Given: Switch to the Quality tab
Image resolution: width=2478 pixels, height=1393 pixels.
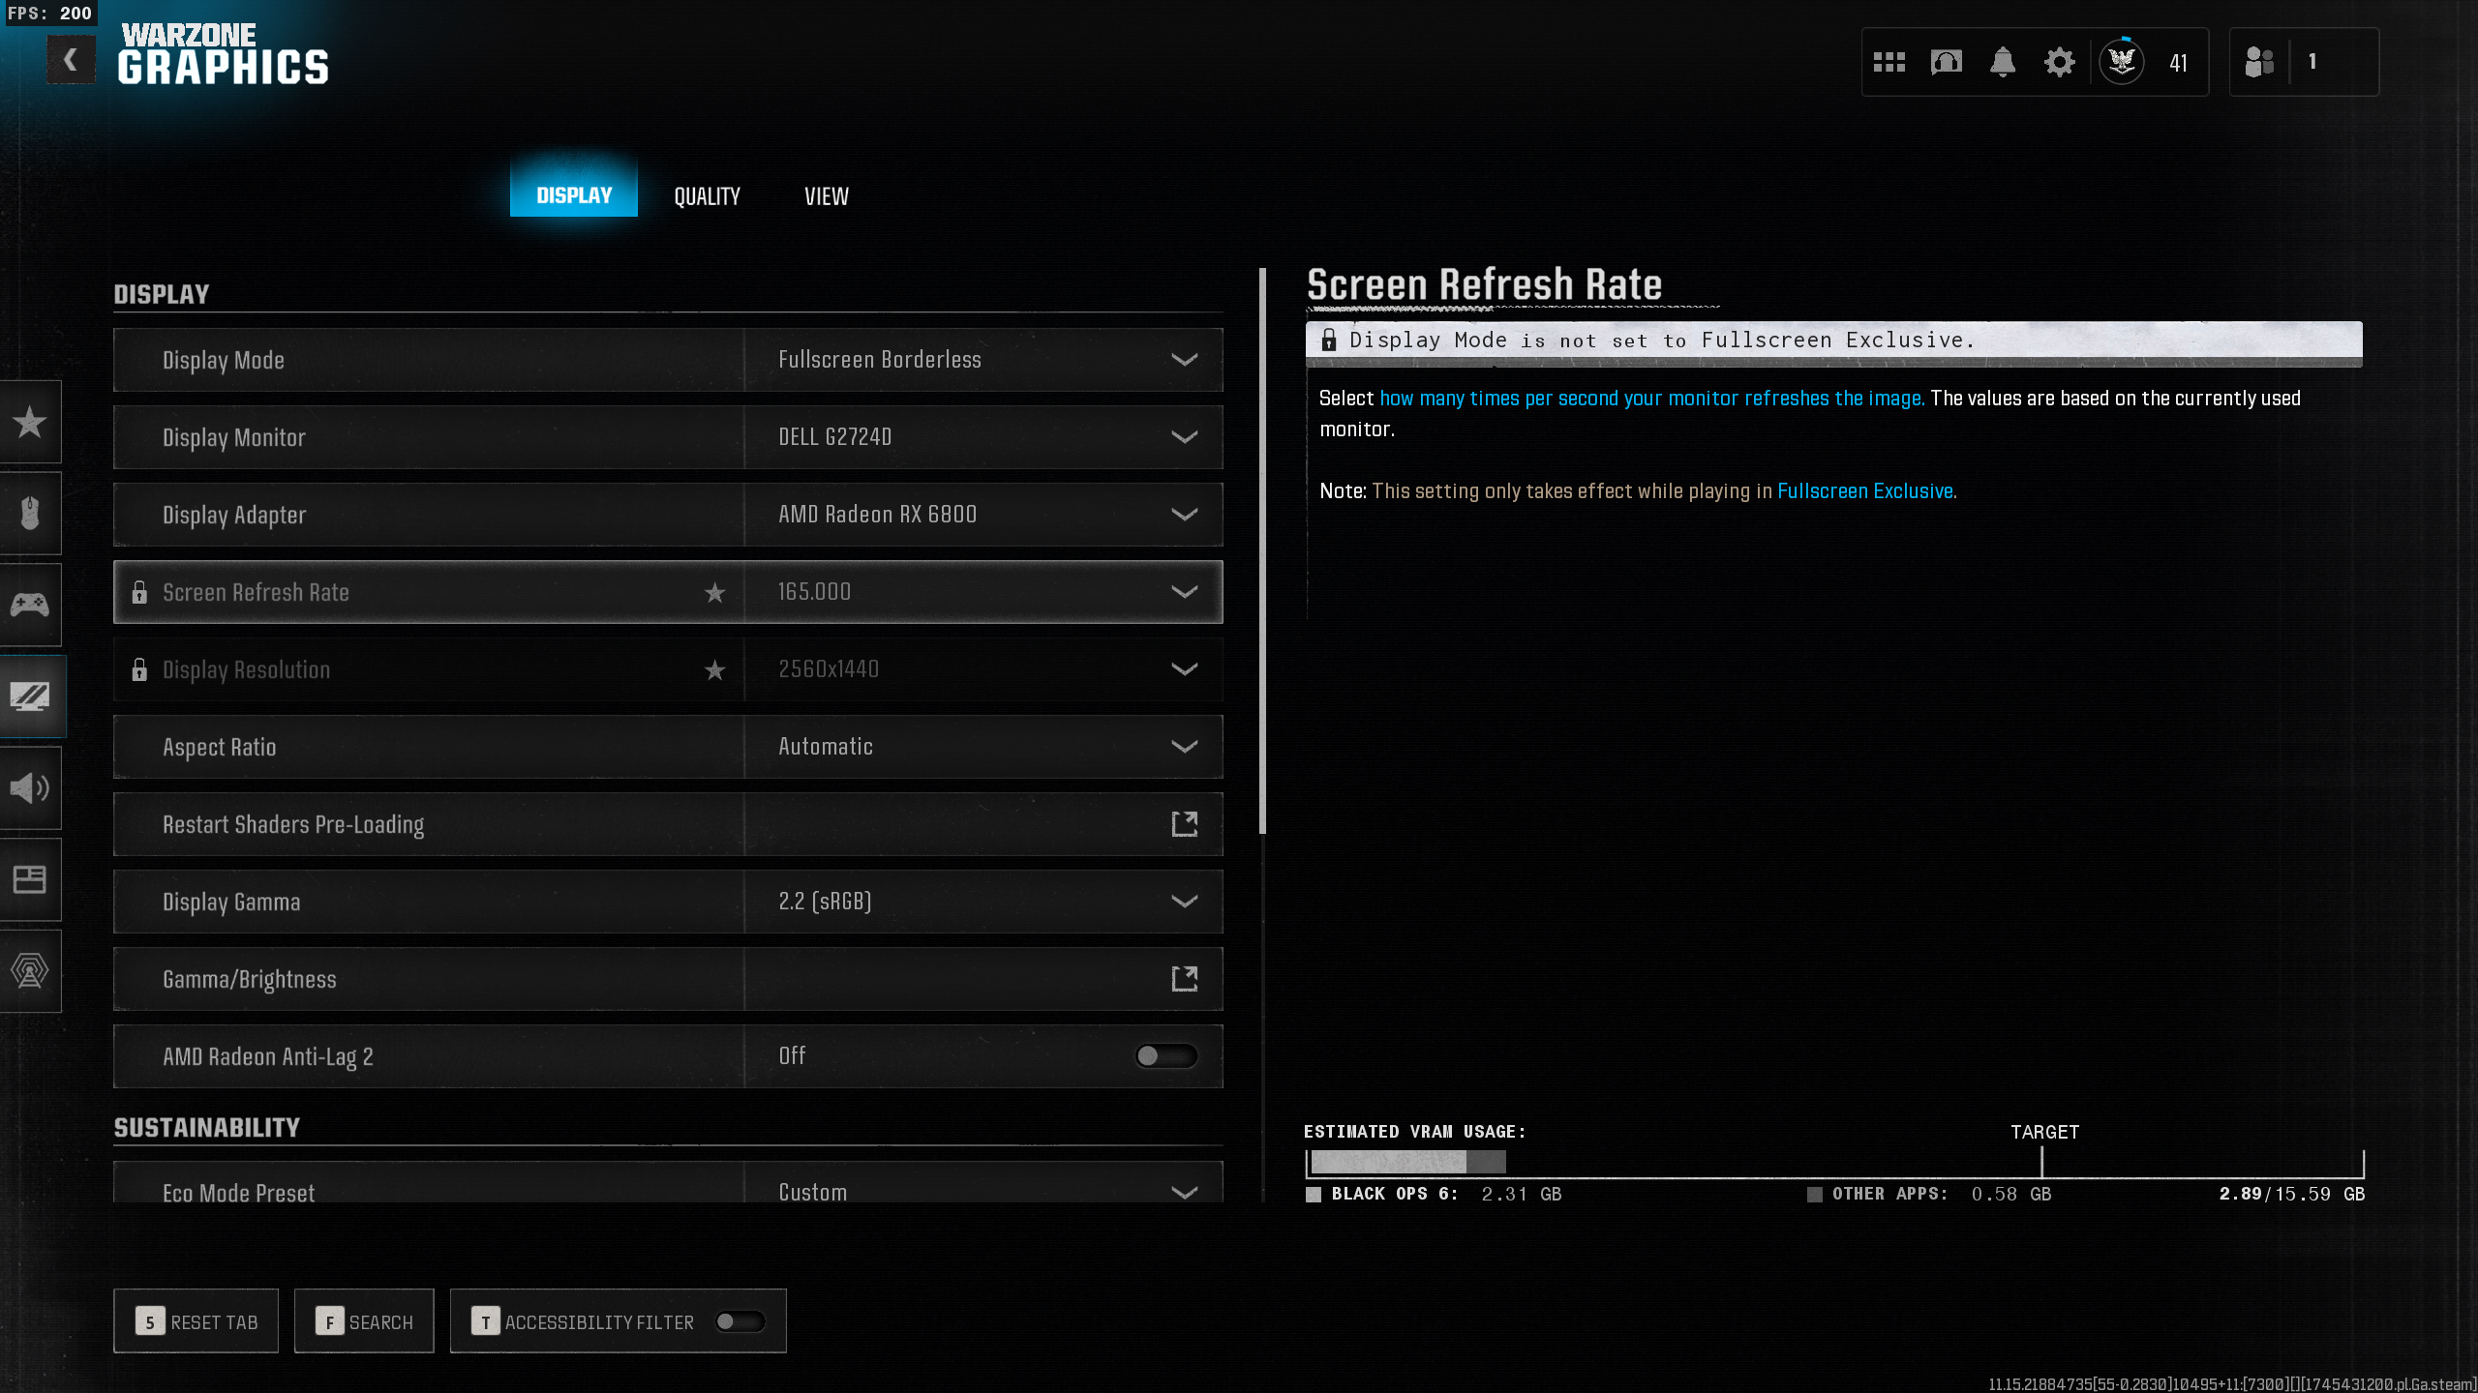Looking at the screenshot, I should point(707,196).
